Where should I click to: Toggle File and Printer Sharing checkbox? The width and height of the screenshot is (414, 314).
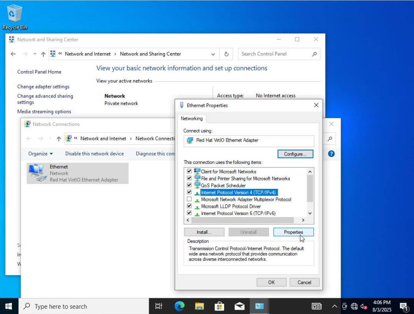click(189, 178)
